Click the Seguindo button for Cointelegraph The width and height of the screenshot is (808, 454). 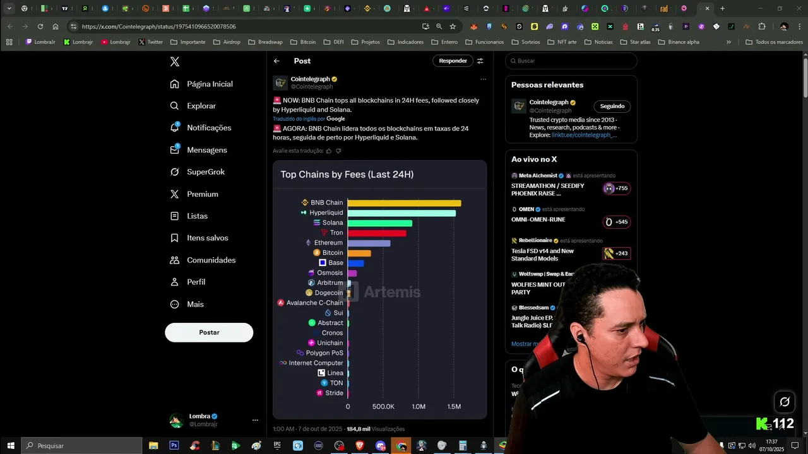(x=612, y=106)
